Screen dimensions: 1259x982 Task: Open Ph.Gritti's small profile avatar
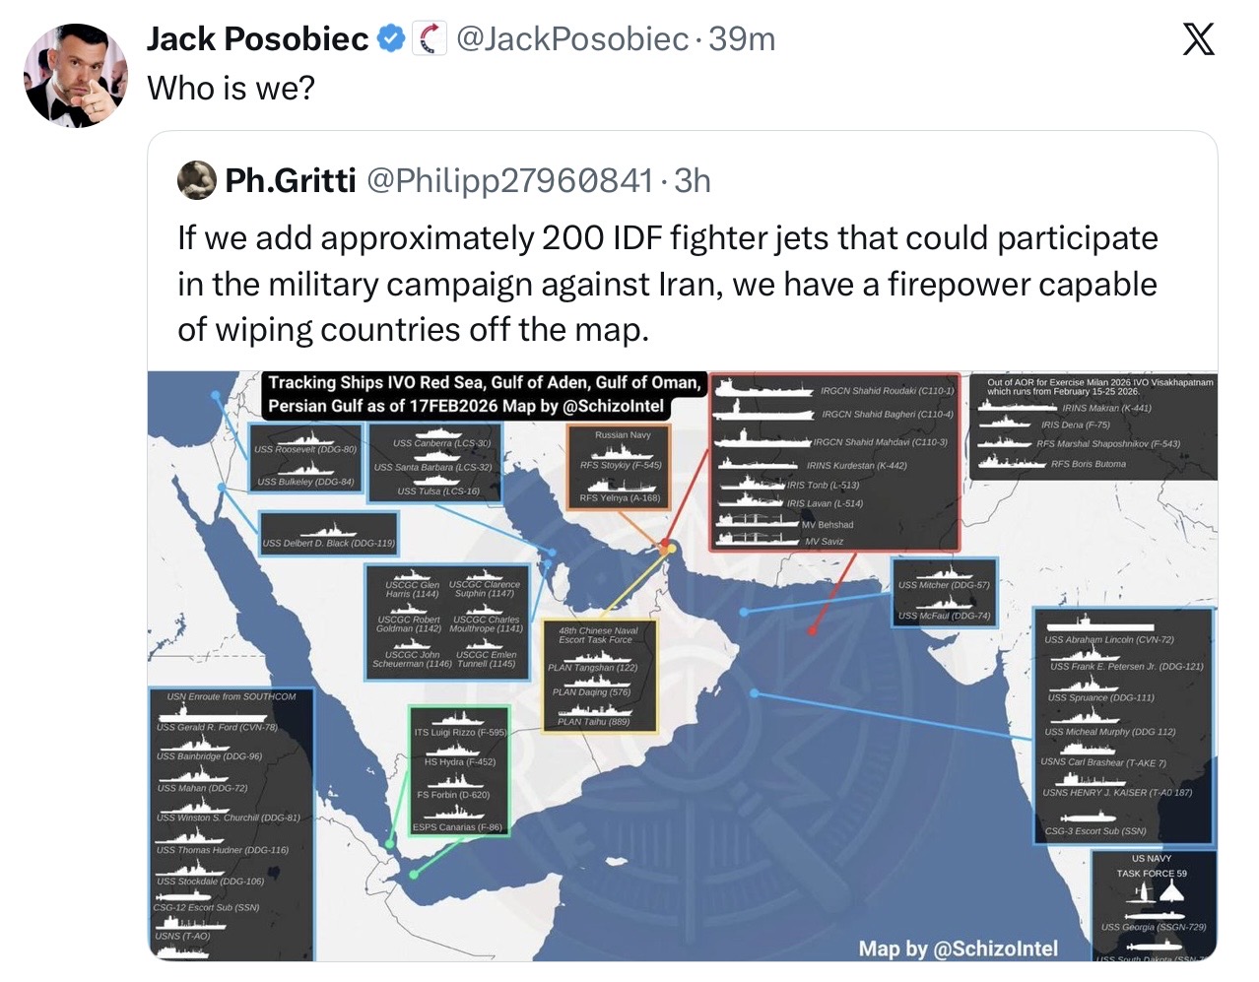[x=197, y=180]
